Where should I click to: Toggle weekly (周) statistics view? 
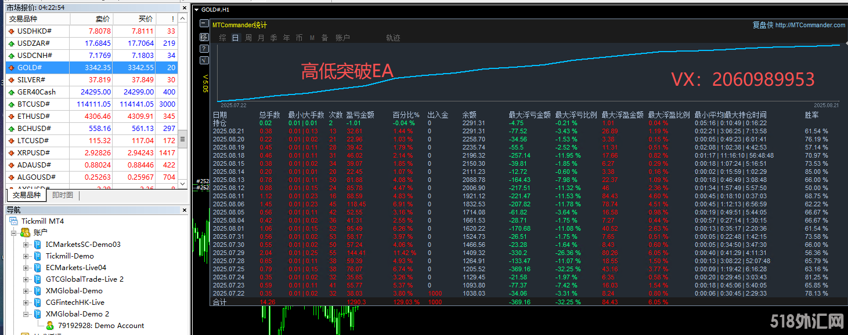click(248, 38)
